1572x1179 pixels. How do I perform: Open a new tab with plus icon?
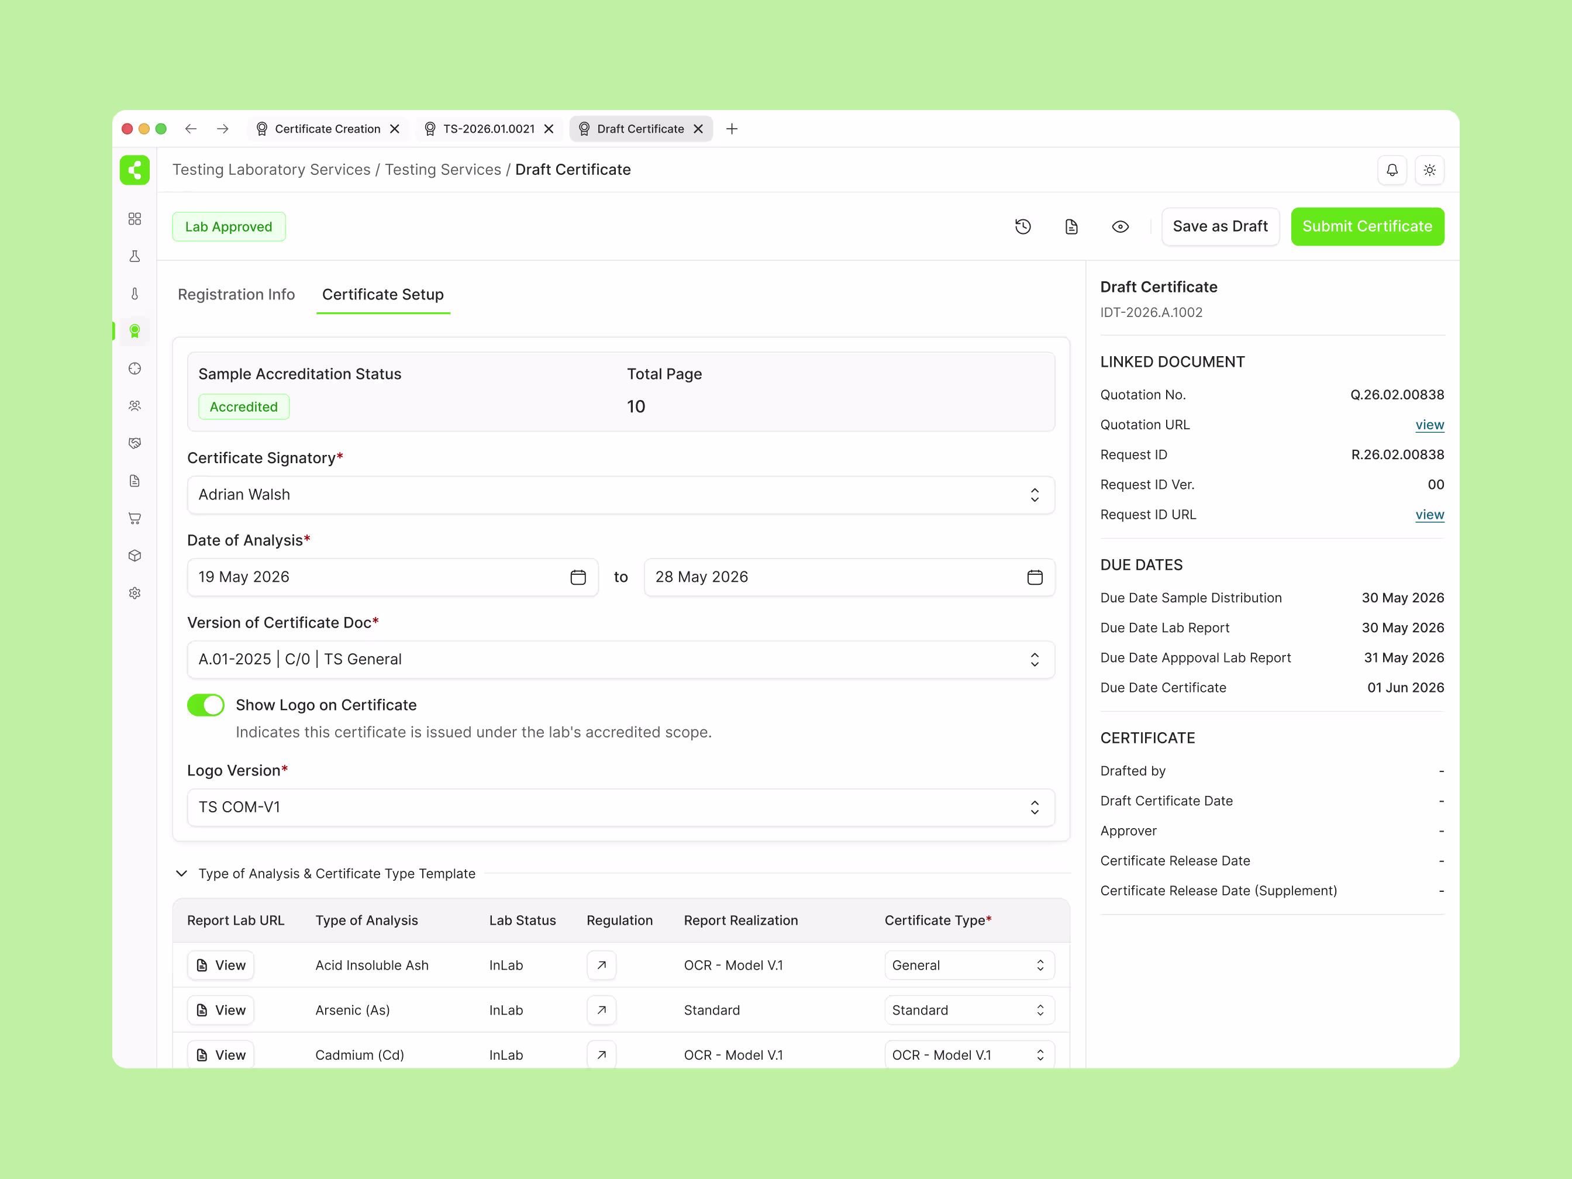point(731,129)
